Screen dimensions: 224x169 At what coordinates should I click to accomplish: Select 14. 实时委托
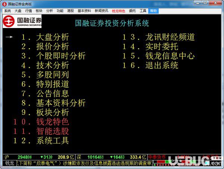point(150,46)
